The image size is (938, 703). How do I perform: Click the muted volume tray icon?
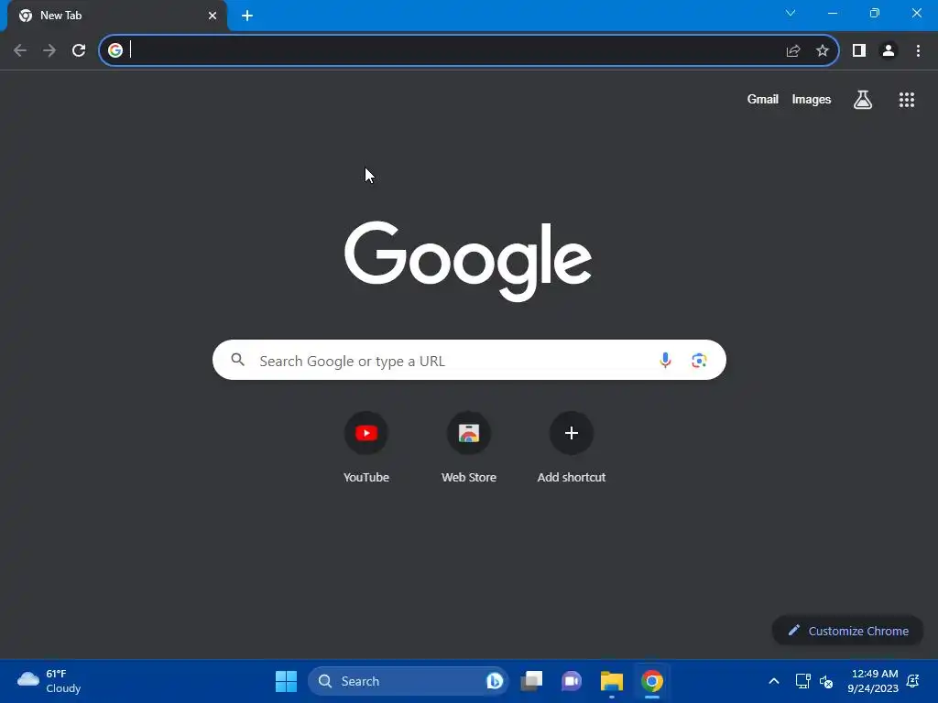(x=826, y=681)
